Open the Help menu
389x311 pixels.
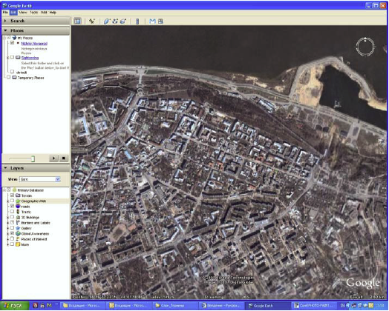(x=53, y=12)
